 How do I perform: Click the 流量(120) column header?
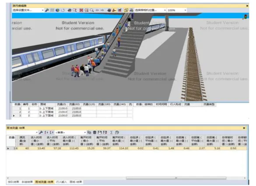(x=89, y=104)
